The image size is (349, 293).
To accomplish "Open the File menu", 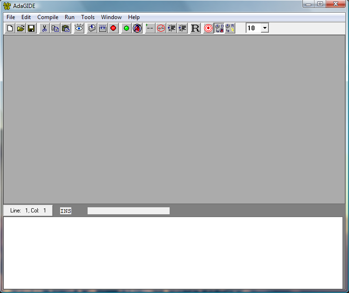I will click(x=11, y=17).
